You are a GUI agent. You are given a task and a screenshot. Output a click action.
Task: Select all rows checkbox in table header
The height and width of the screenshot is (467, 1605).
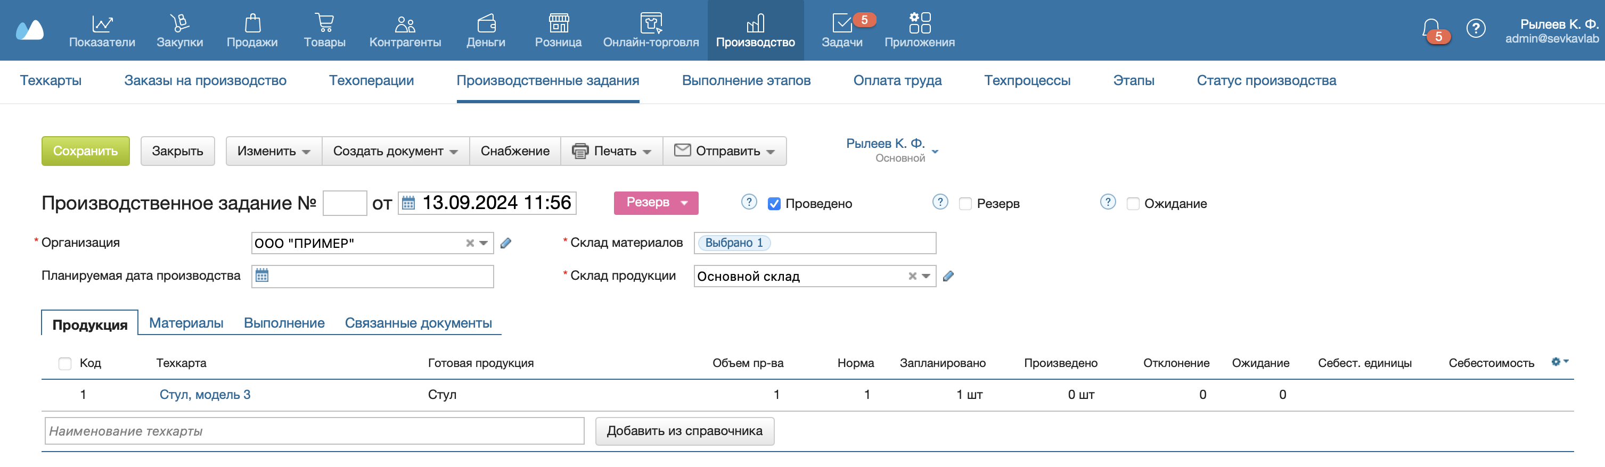point(65,364)
